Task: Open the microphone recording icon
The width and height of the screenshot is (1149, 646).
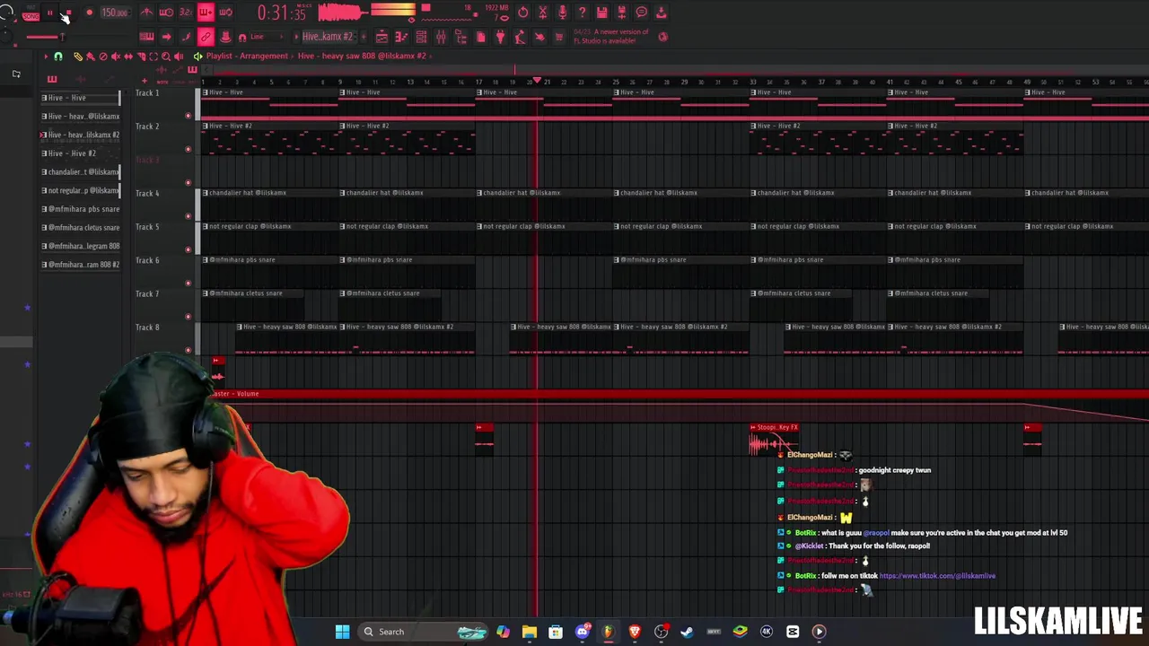Action: (562, 13)
